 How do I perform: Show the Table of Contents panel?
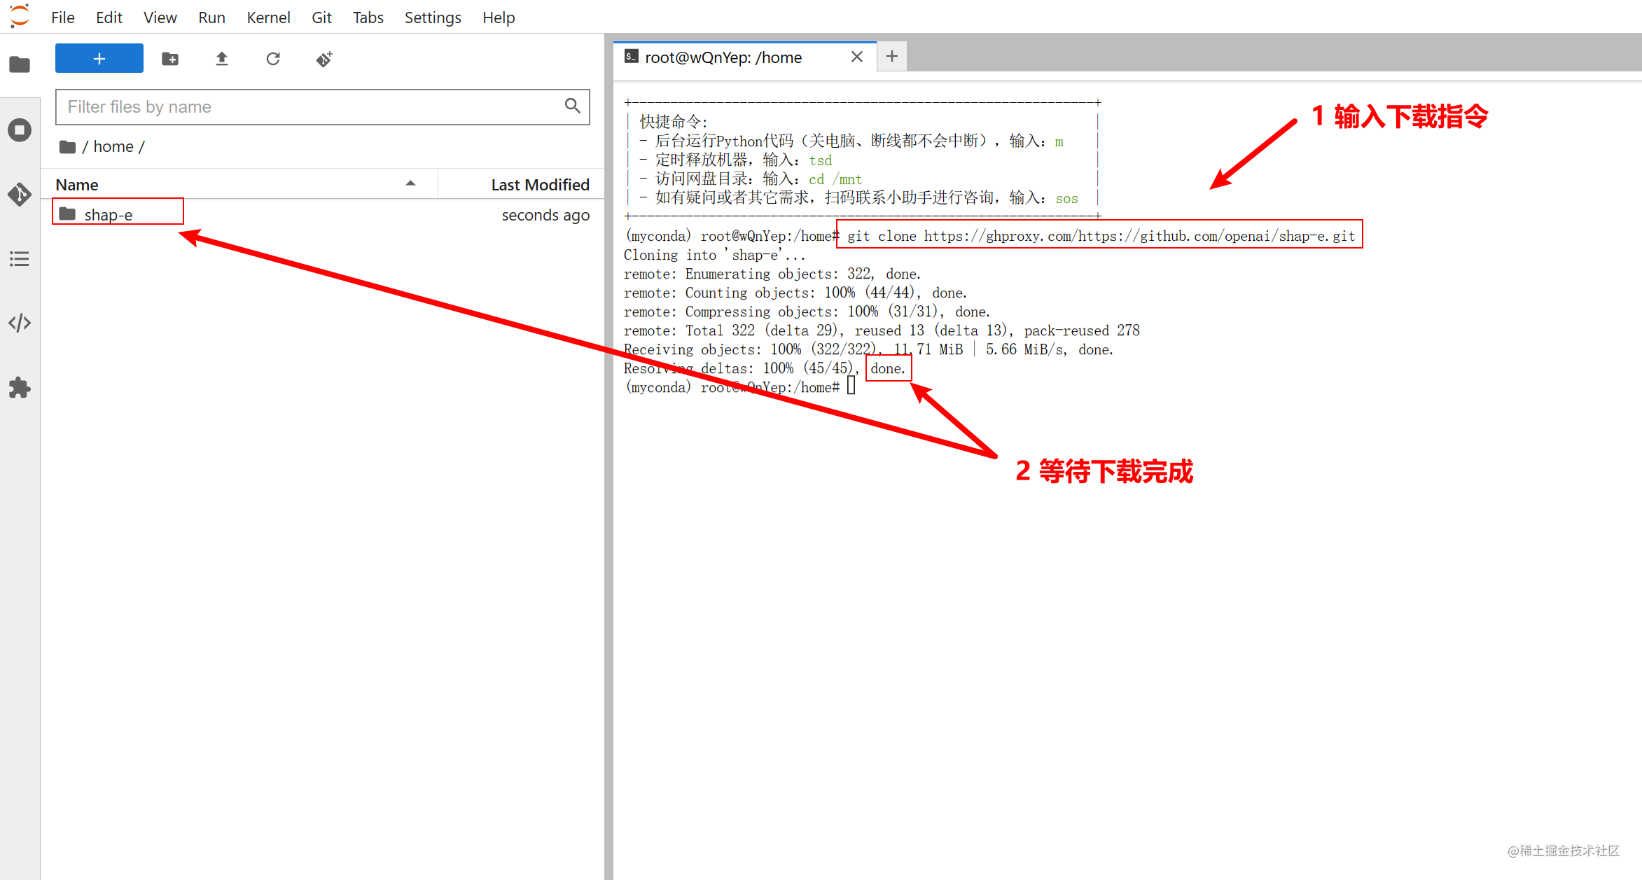pos(20,259)
